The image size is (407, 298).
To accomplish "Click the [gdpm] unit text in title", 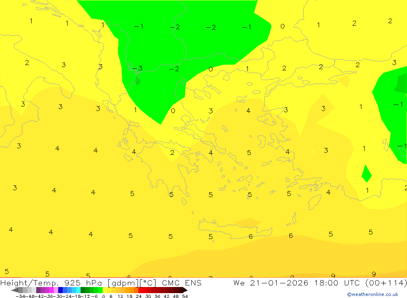I will pyautogui.click(x=123, y=283).
